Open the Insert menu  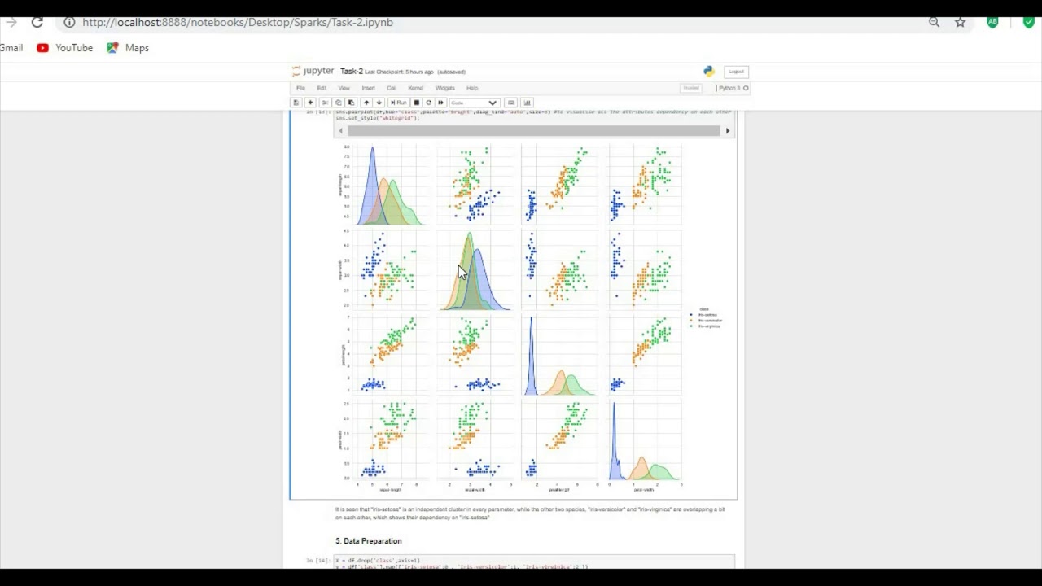(x=368, y=88)
